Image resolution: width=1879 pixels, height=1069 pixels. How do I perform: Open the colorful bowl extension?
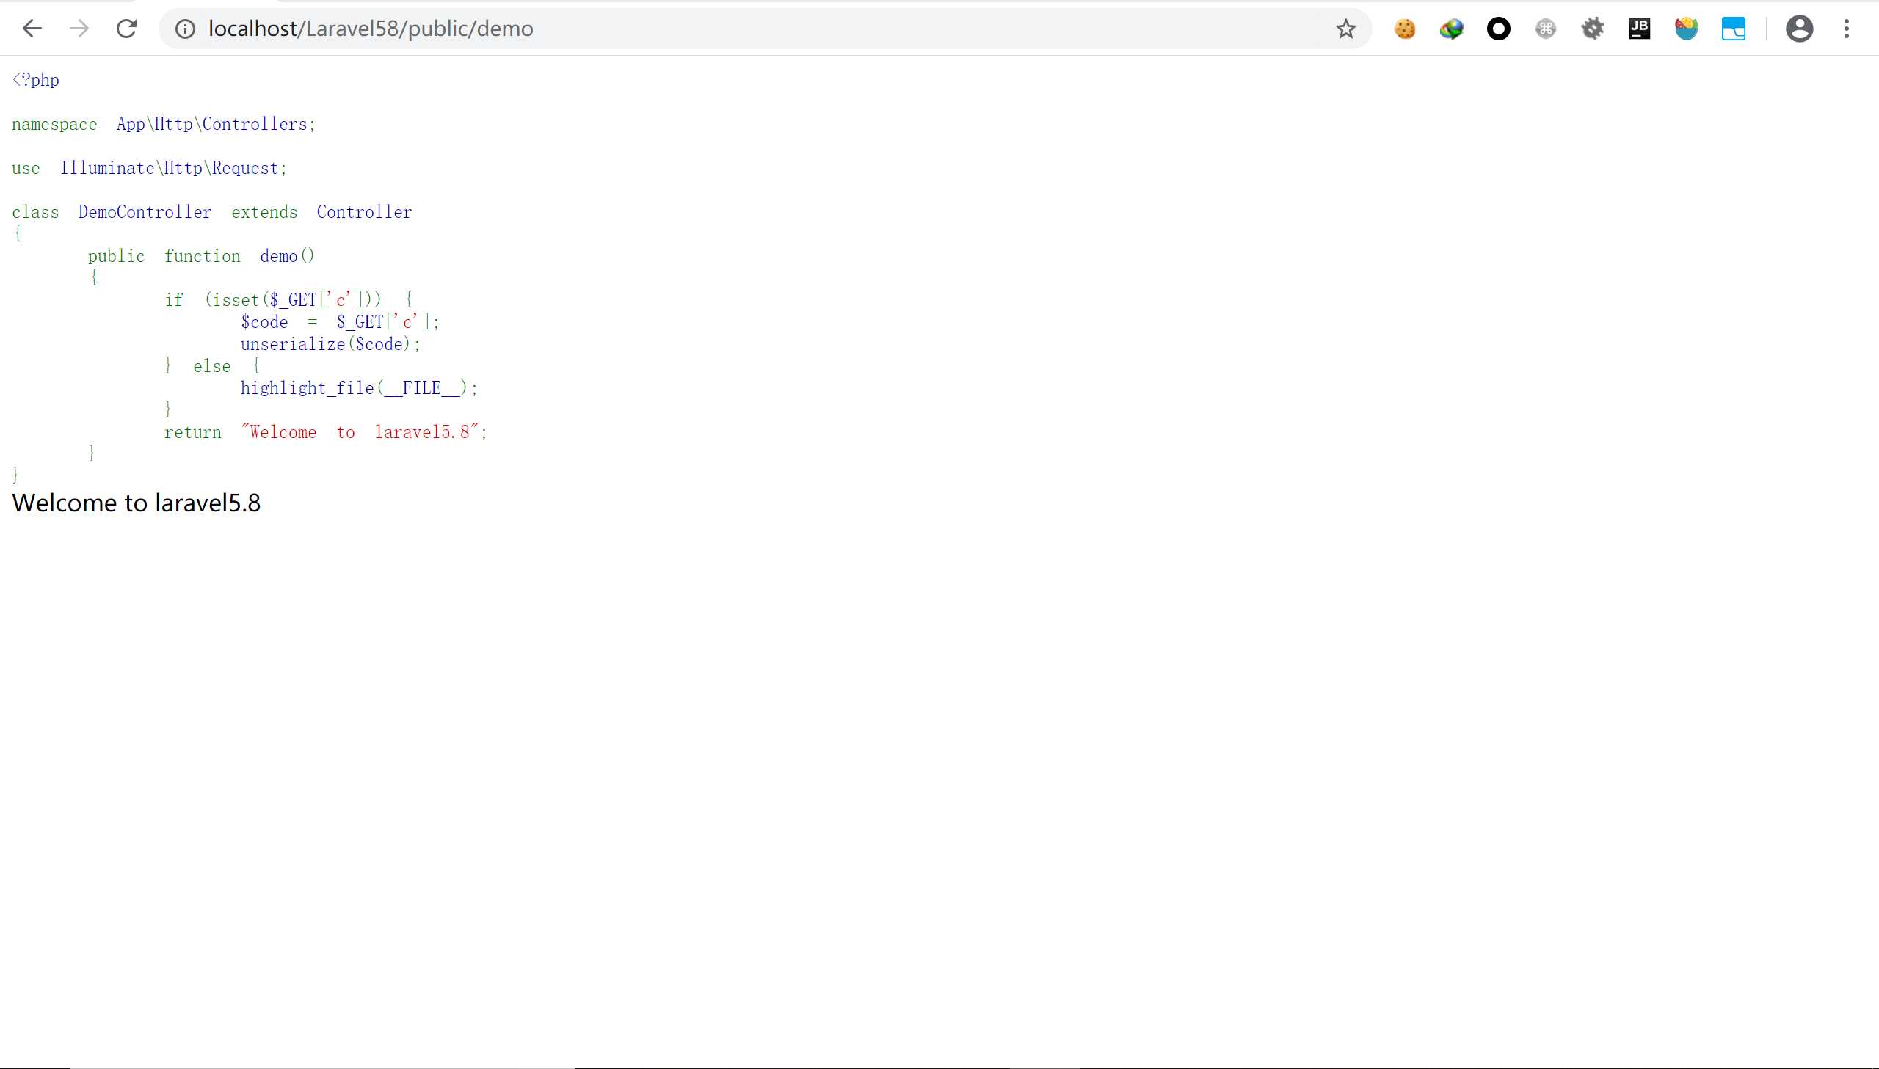(x=1687, y=29)
